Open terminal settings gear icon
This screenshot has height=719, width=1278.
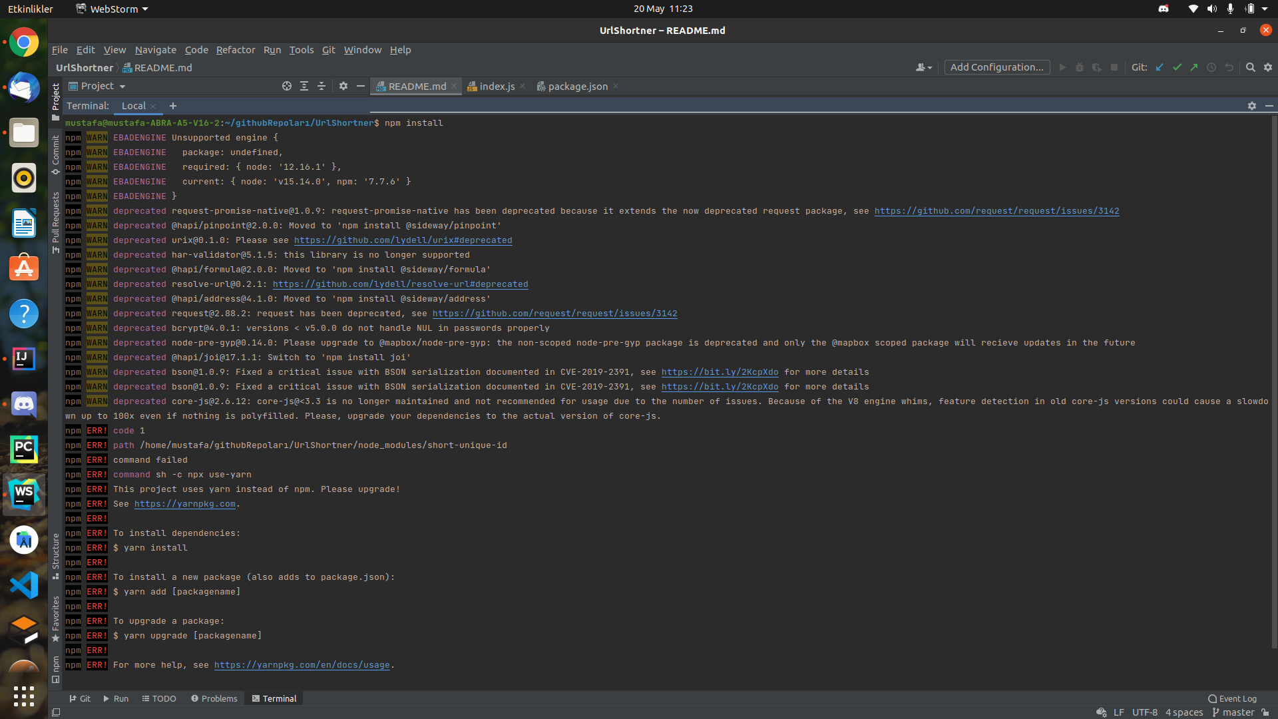[x=1252, y=106]
